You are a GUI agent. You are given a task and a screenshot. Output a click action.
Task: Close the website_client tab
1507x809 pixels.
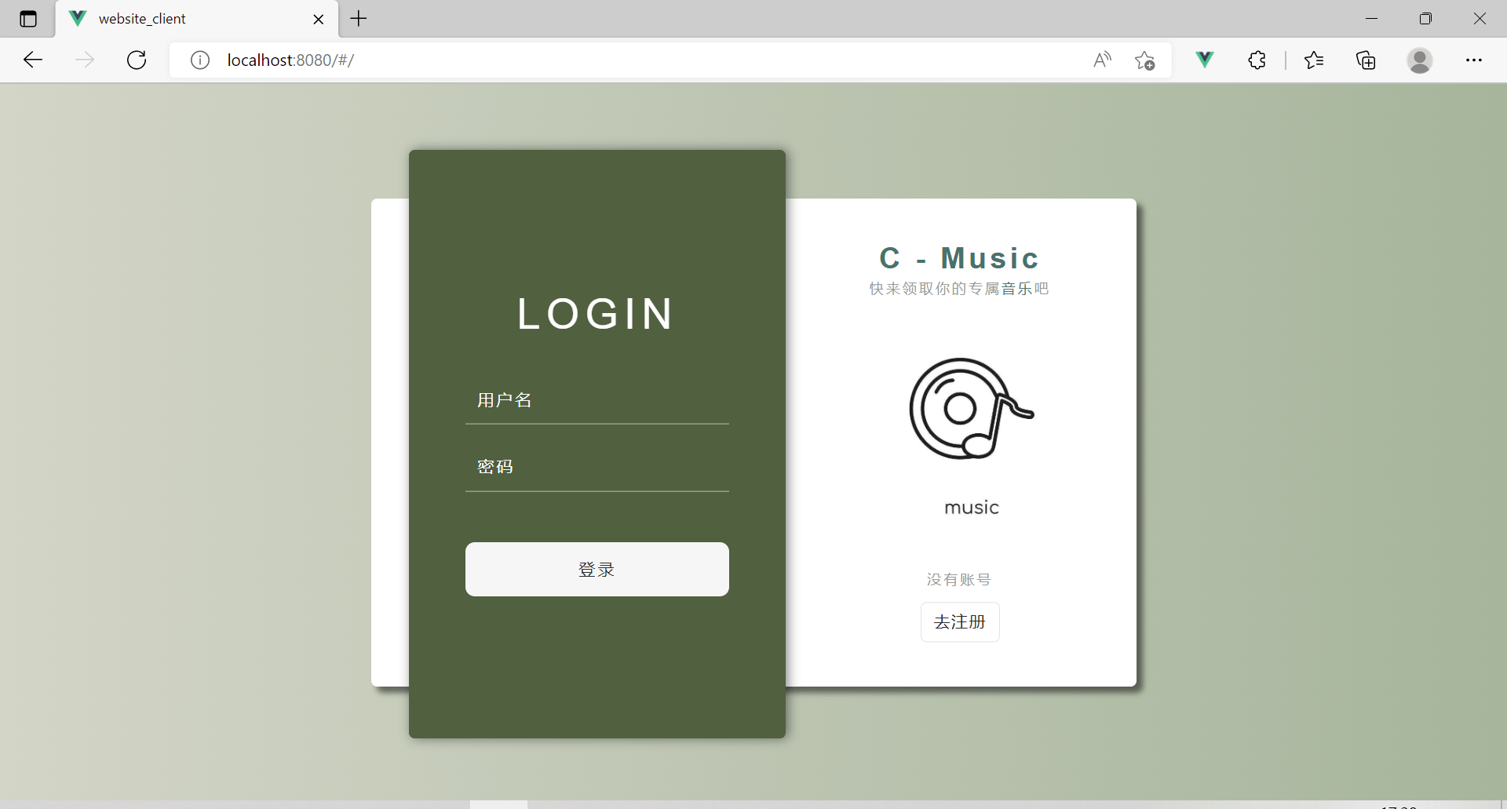pyautogui.click(x=319, y=19)
